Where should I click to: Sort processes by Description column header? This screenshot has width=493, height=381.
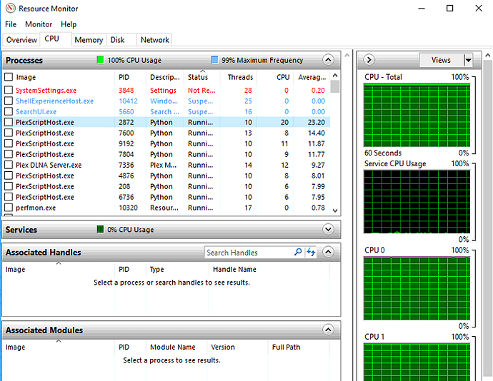pos(165,77)
